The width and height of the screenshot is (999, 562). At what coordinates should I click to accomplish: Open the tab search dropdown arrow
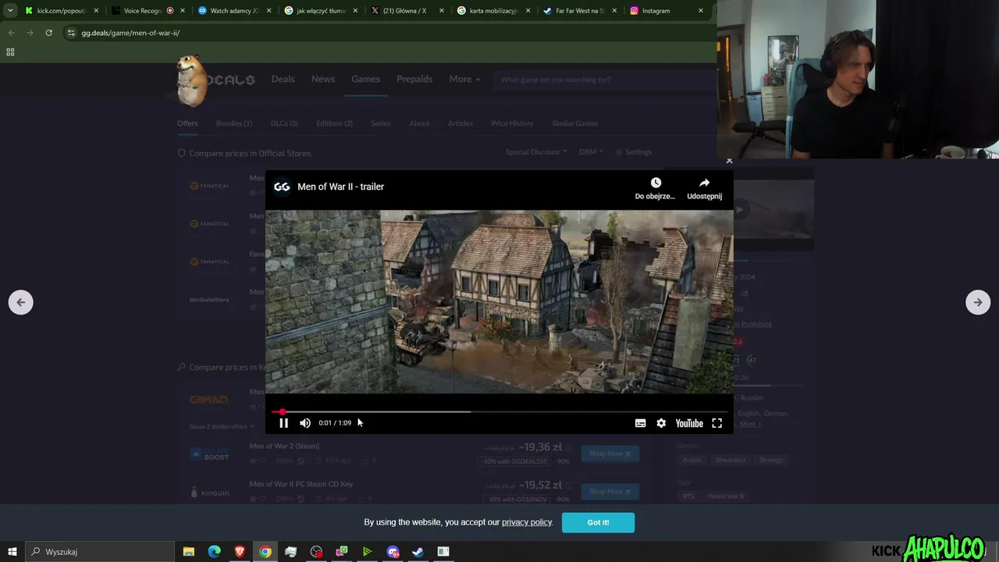tap(9, 11)
